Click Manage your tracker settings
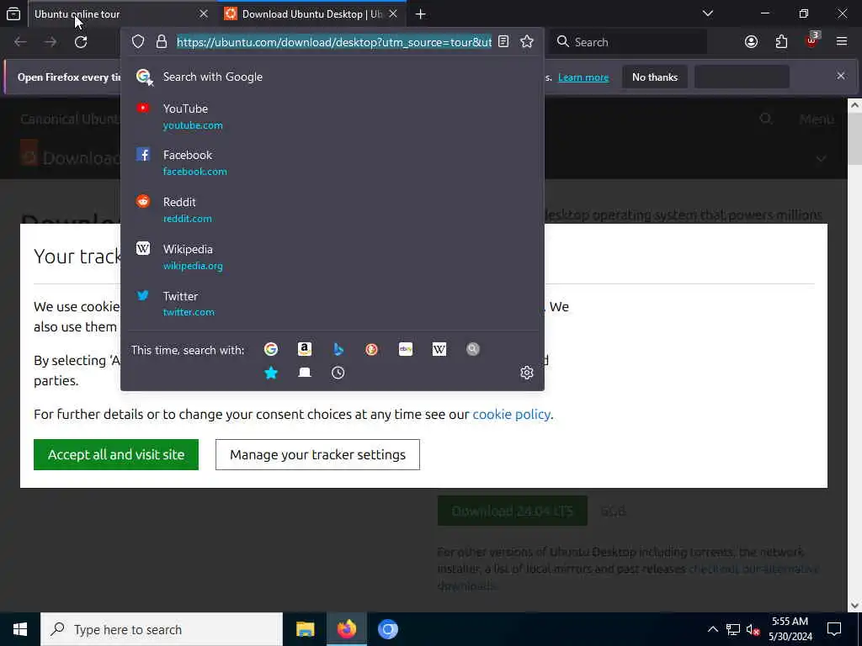 pyautogui.click(x=317, y=455)
